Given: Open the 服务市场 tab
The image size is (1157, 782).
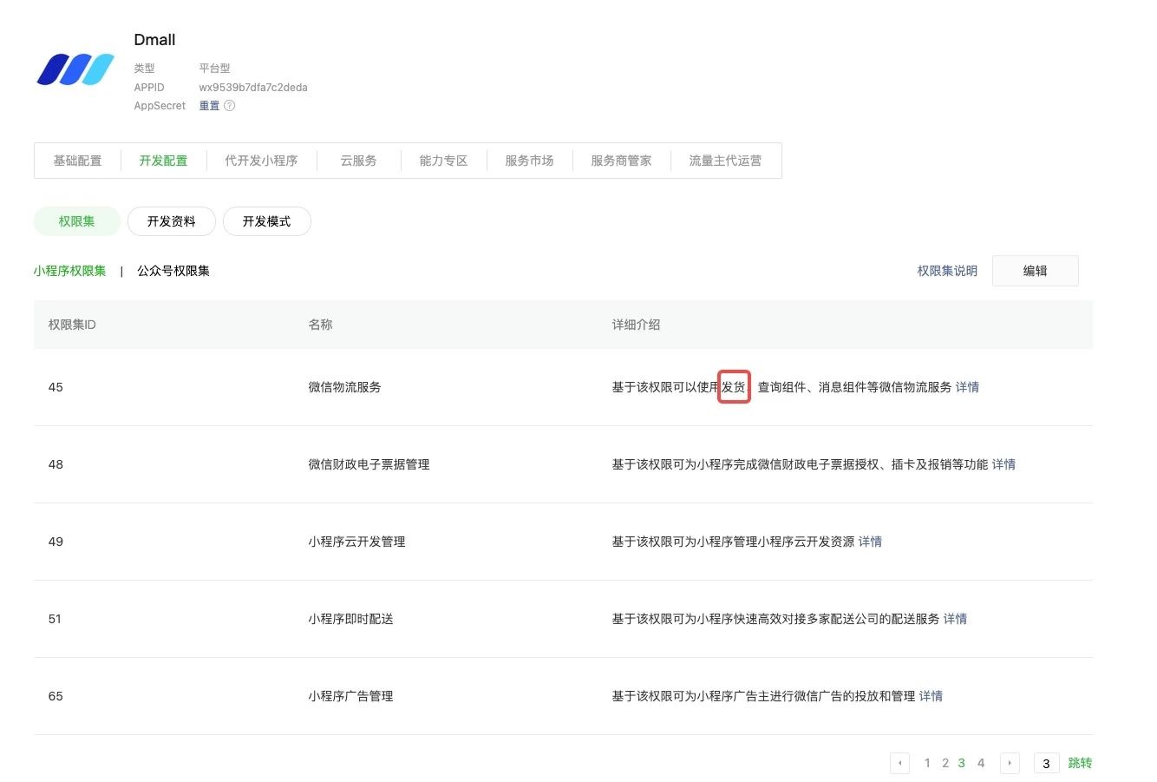Looking at the screenshot, I should pyautogui.click(x=529, y=161).
